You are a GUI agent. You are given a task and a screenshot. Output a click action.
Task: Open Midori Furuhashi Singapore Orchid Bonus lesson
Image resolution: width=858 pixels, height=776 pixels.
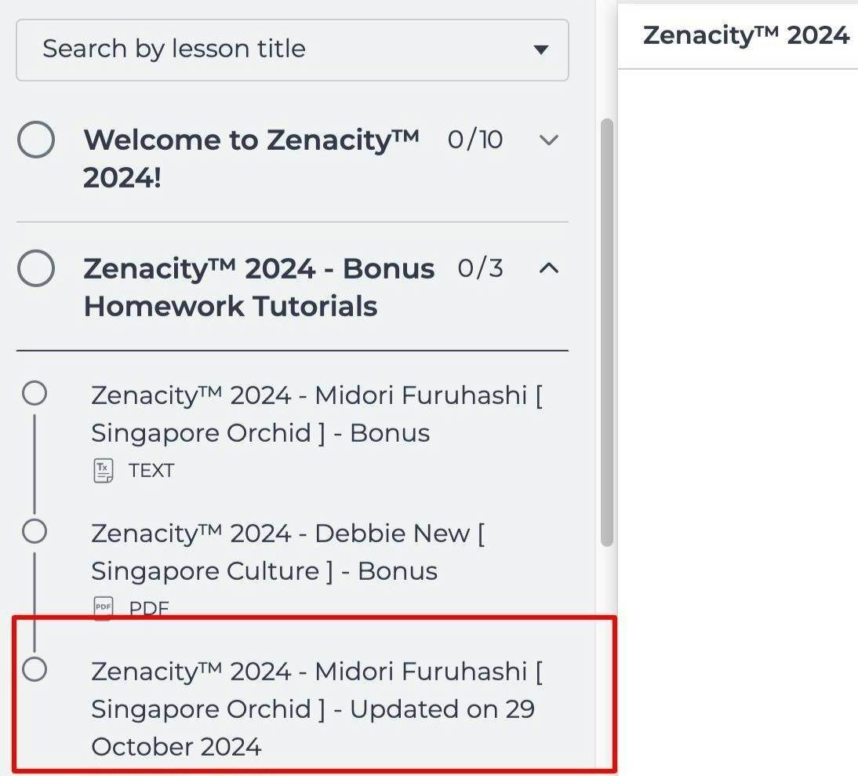[x=317, y=414]
